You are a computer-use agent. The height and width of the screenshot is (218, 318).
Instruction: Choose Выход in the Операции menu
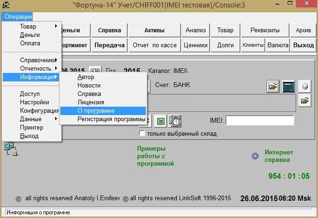[x=32, y=136]
